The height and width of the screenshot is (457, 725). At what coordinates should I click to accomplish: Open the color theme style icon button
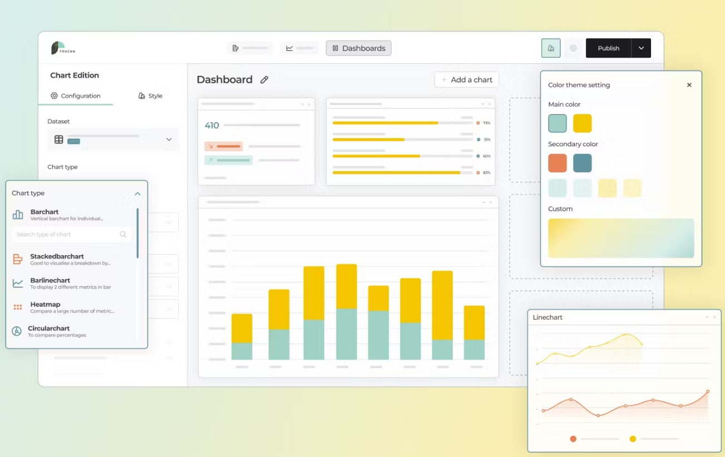coord(551,48)
